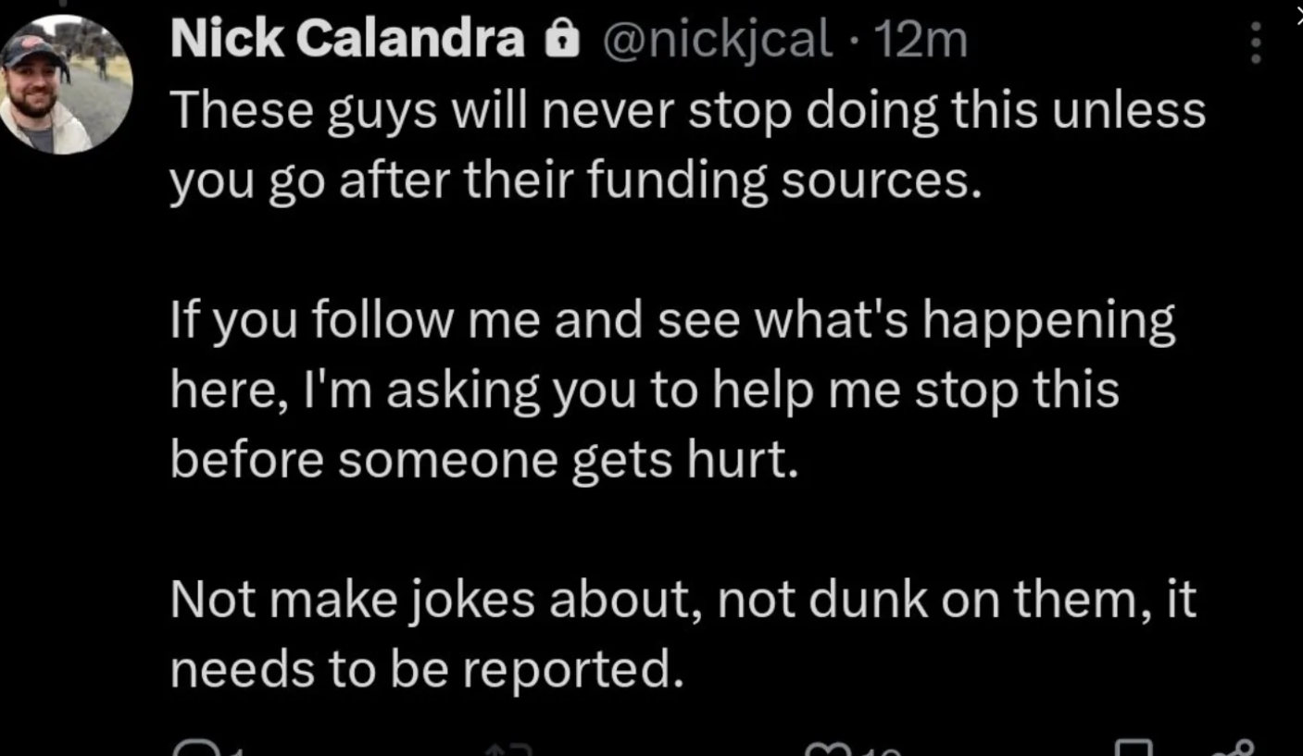Open the three-dot more options menu
Screen dimensions: 1303x756
pyautogui.click(x=1256, y=43)
